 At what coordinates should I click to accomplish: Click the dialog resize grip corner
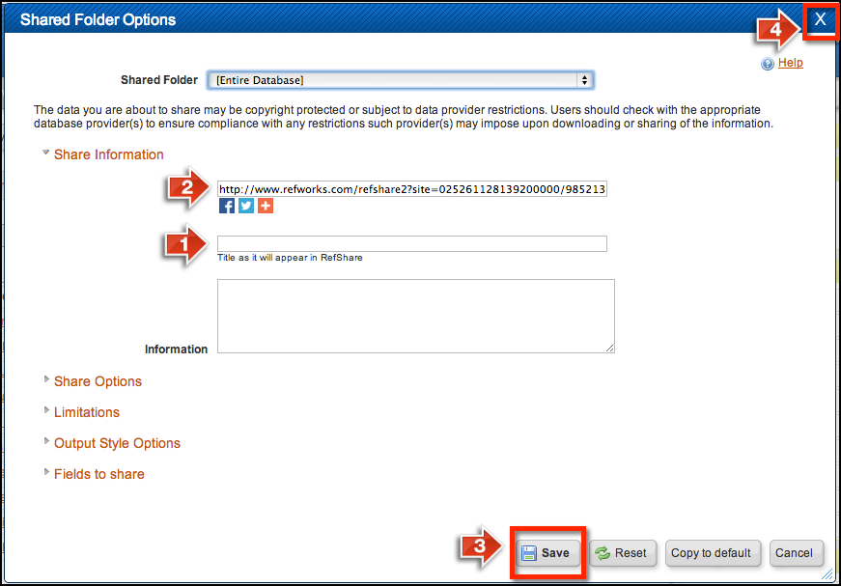(x=827, y=574)
